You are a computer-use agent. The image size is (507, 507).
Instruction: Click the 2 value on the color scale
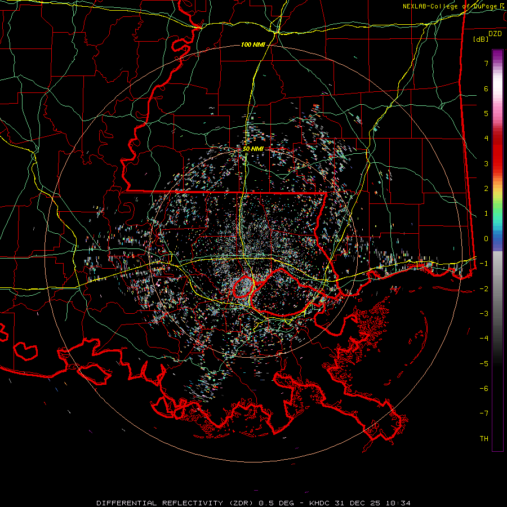486,189
